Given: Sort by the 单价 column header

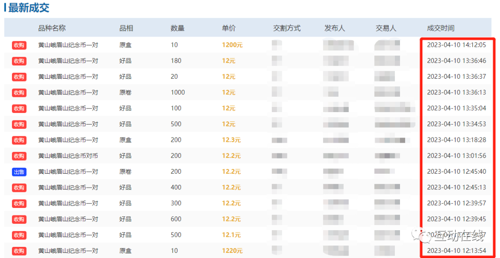Looking at the screenshot, I should click(x=229, y=28).
